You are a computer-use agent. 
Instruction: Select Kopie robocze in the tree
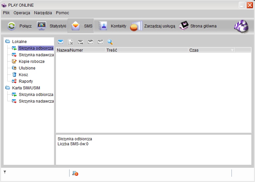[32, 62]
